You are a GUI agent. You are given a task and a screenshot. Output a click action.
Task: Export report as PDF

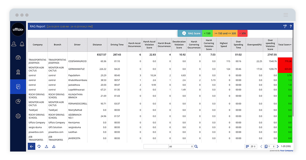(54, 146)
